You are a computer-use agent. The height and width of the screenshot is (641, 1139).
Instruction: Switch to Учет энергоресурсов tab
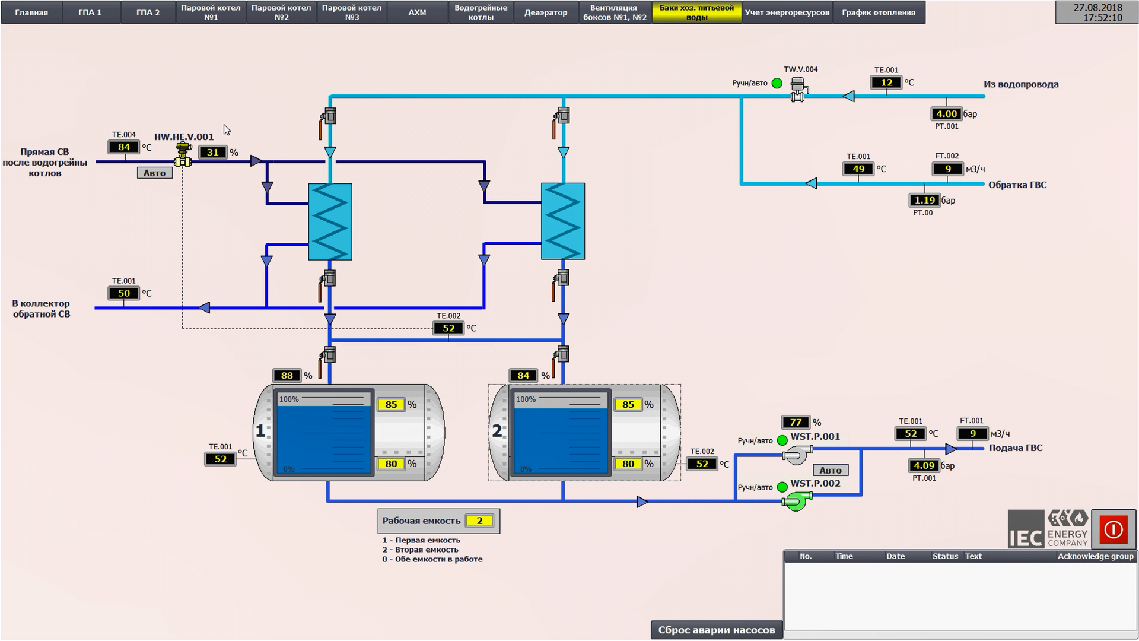coord(787,12)
